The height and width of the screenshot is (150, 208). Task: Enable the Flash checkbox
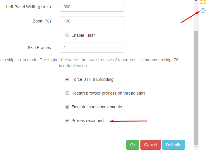coord(67,35)
